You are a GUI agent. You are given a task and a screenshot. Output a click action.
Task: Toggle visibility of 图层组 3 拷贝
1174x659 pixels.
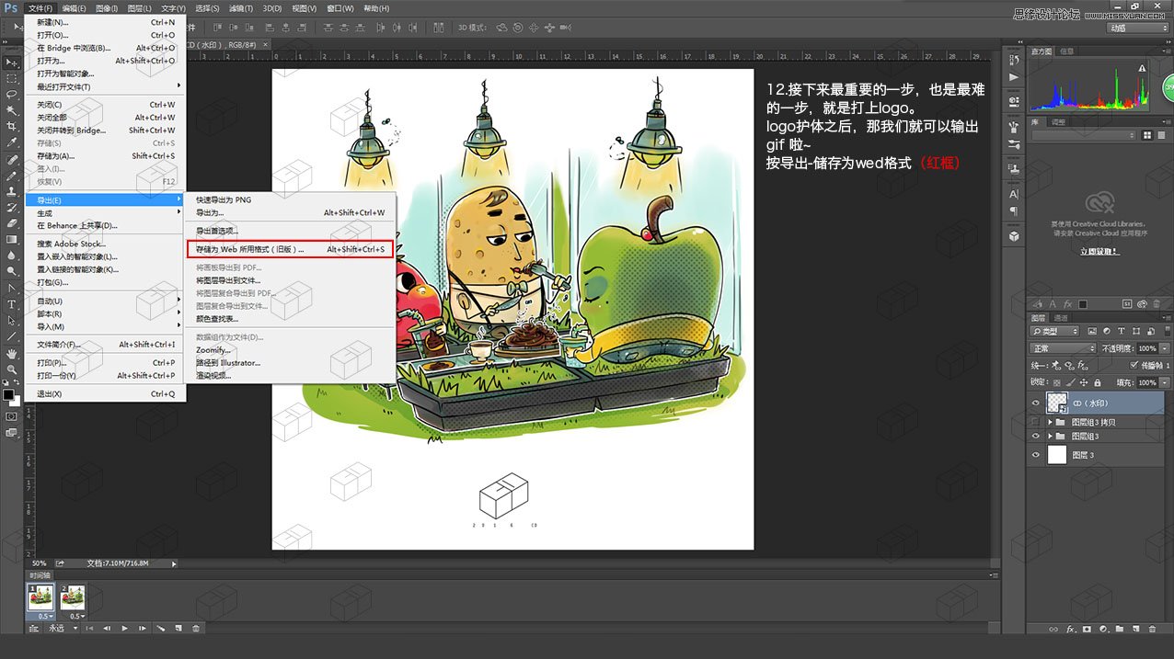pos(1034,421)
